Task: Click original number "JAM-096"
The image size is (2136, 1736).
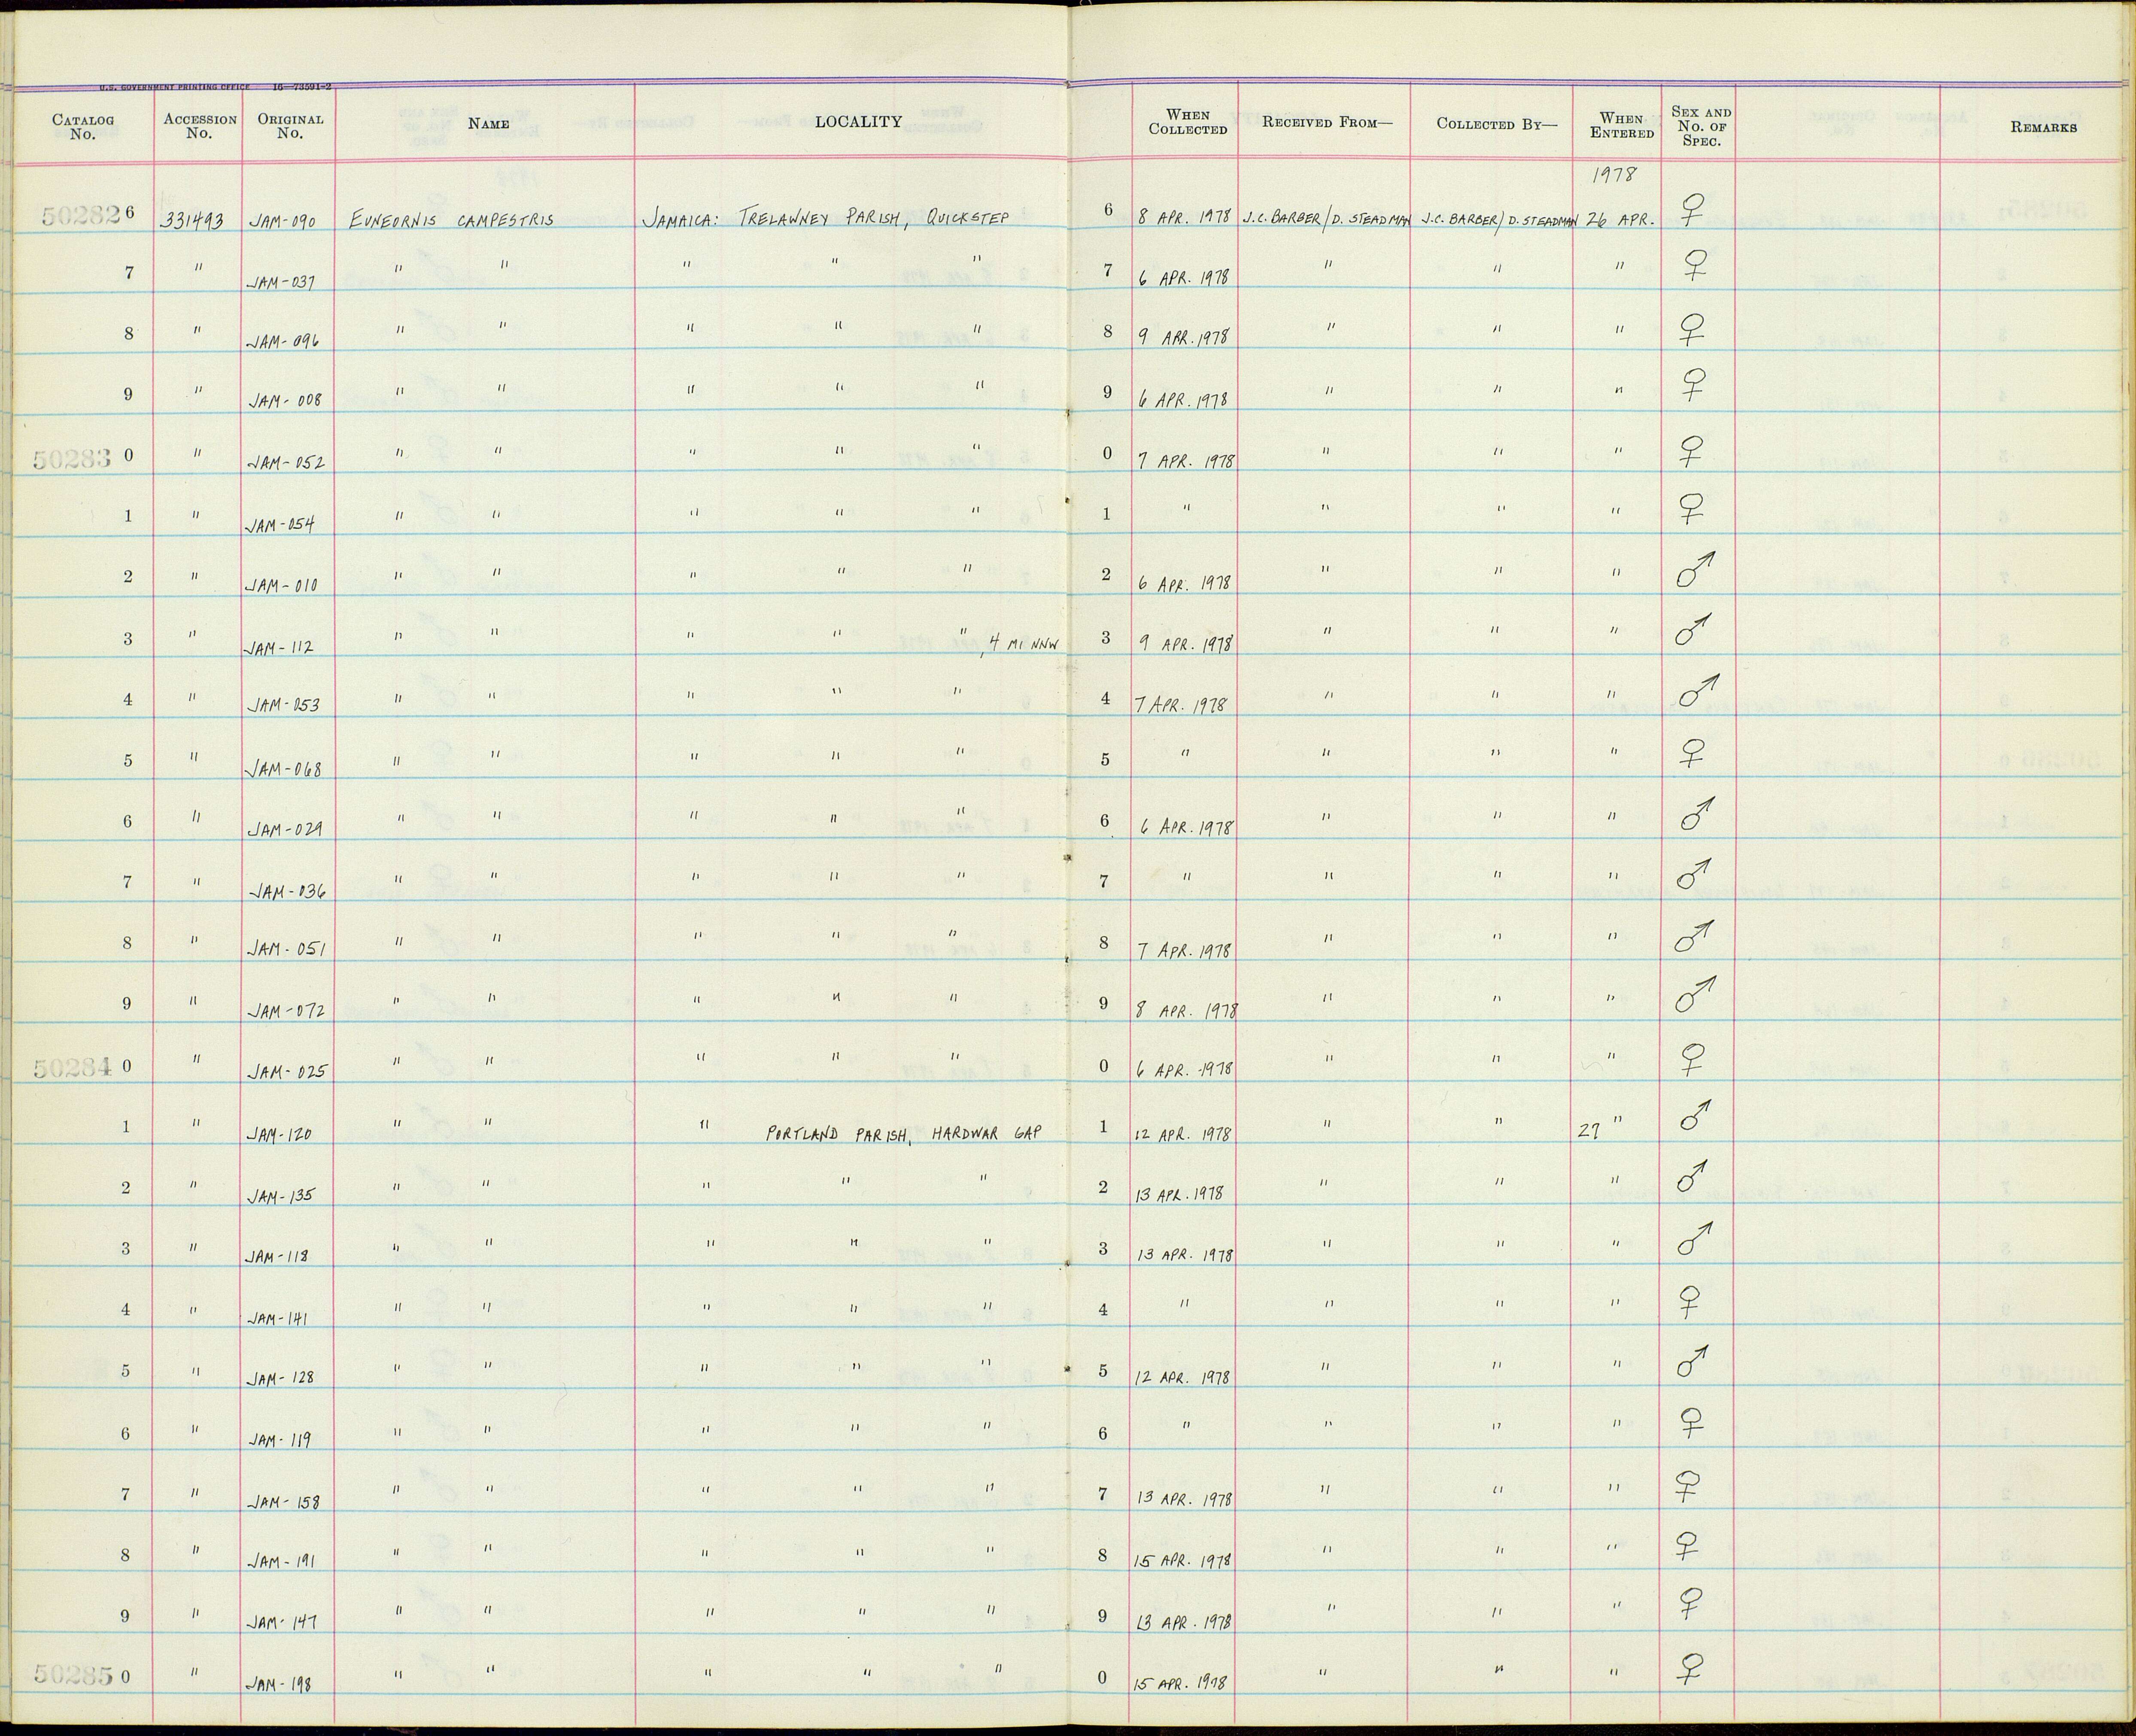Action: click(283, 341)
